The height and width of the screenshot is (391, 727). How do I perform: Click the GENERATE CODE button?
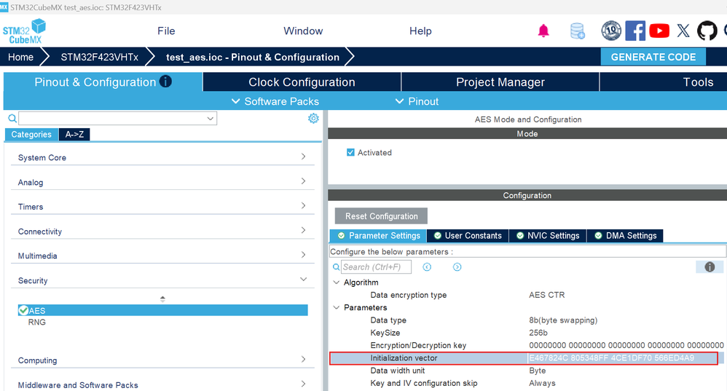click(653, 57)
